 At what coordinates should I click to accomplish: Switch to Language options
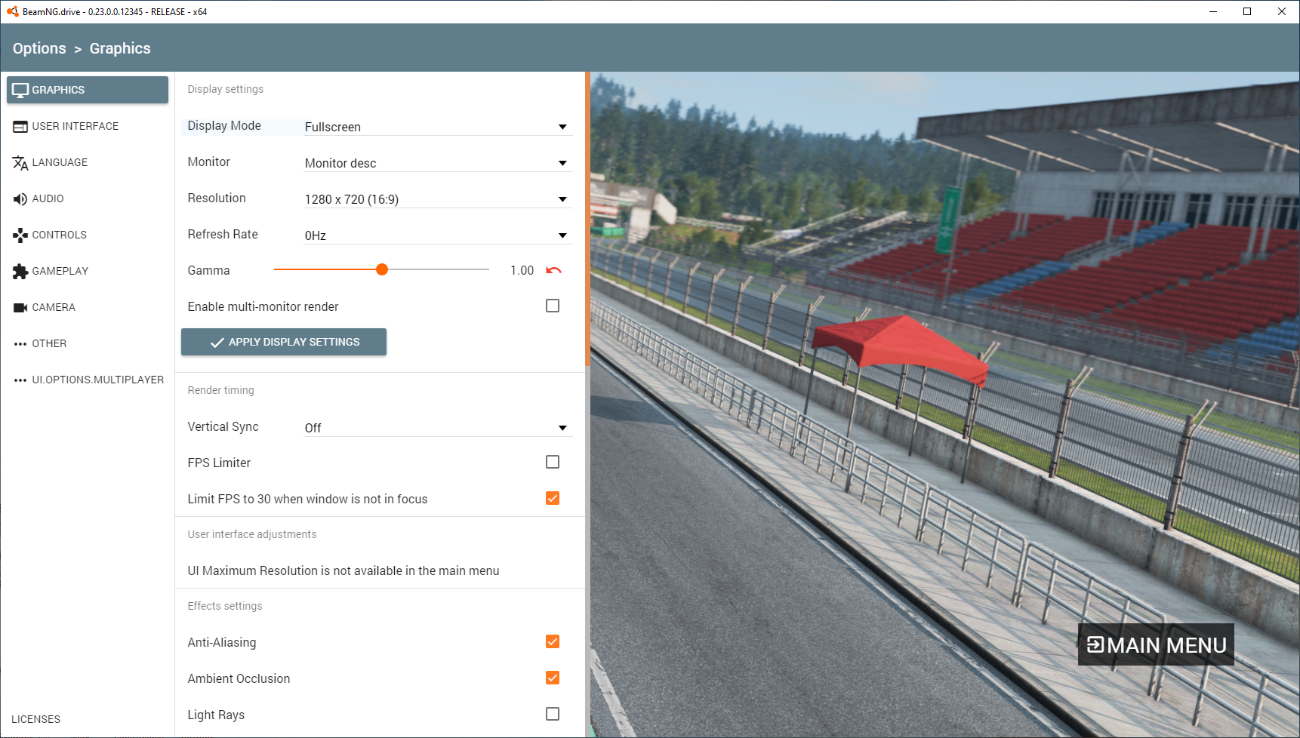point(88,162)
